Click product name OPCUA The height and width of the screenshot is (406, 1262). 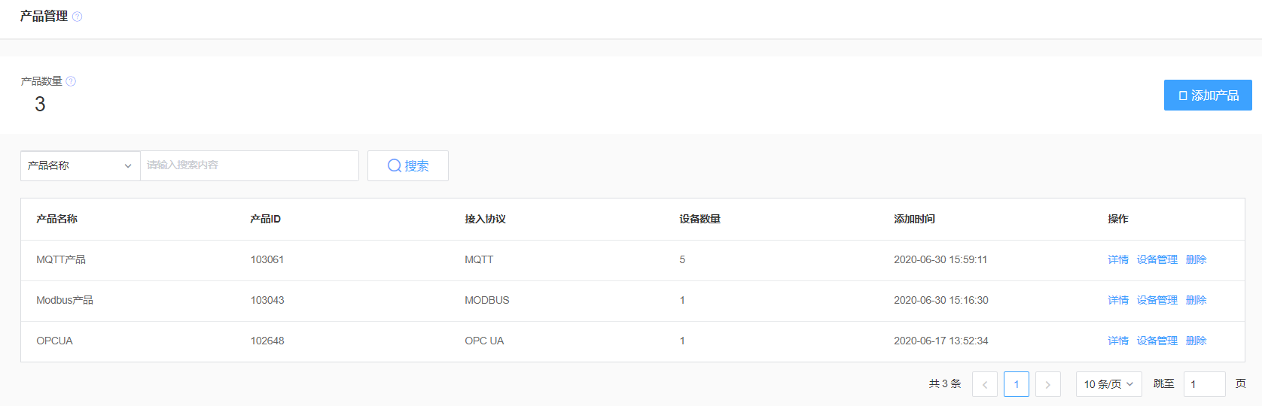pyautogui.click(x=55, y=341)
